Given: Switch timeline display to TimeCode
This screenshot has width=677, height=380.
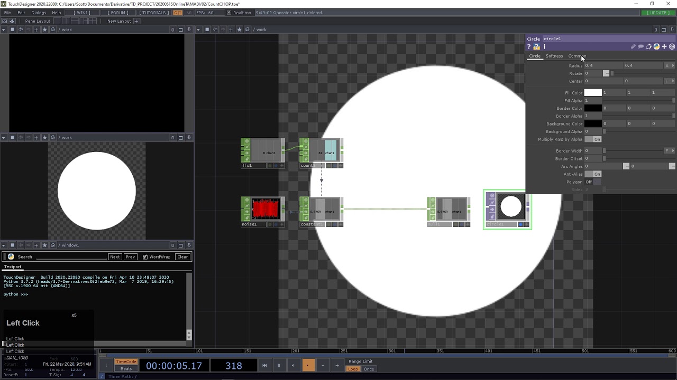Looking at the screenshot, I should pos(126,362).
